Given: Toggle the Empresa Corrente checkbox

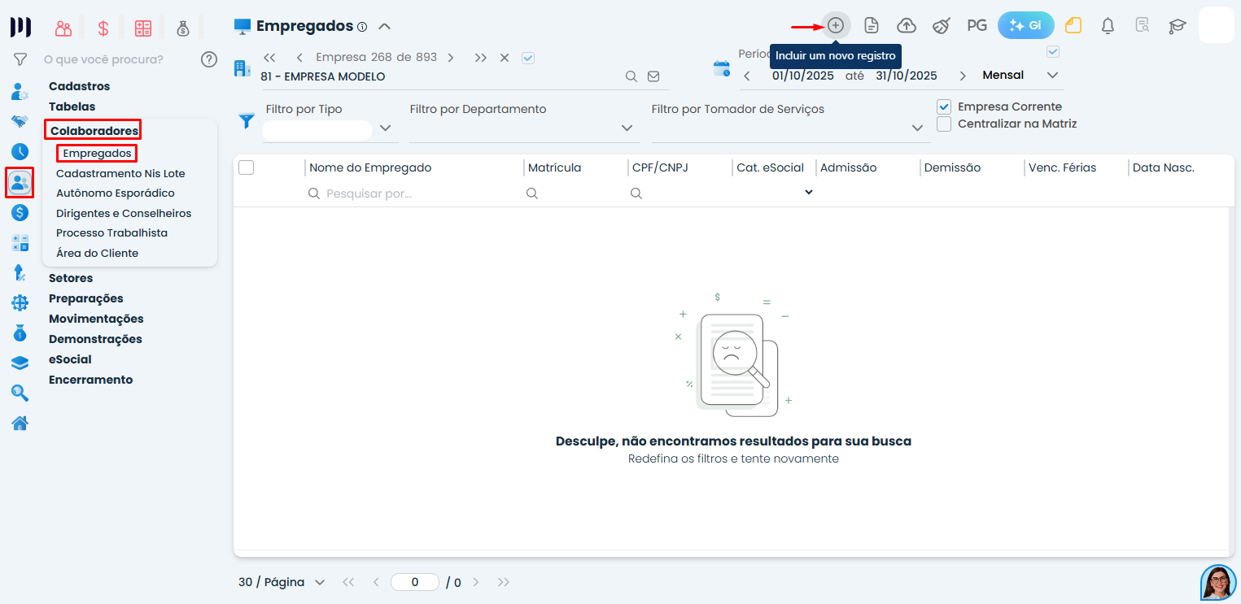Looking at the screenshot, I should click(x=944, y=106).
